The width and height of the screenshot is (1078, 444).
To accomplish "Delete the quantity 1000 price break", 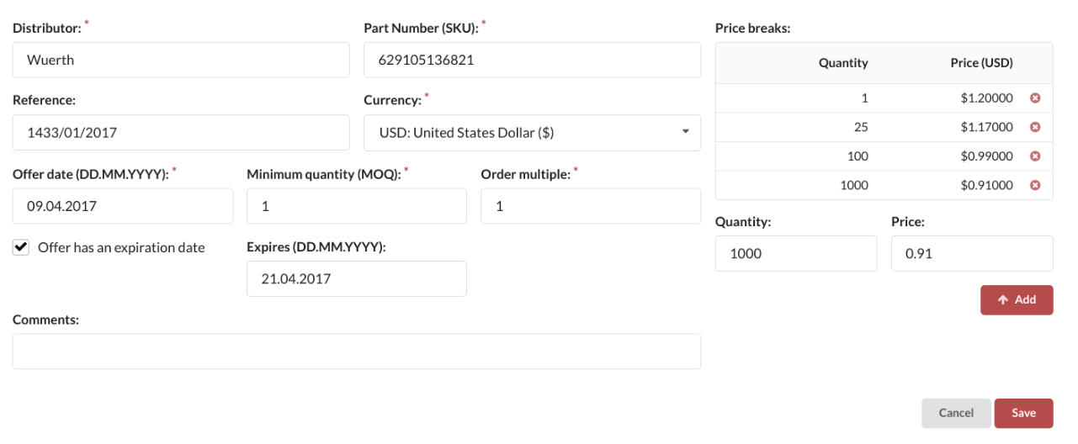I will [x=1036, y=185].
